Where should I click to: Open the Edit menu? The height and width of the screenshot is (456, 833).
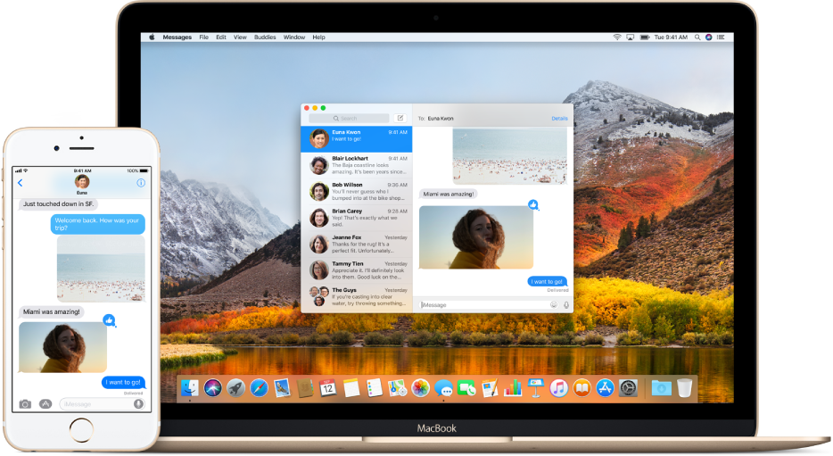point(221,37)
